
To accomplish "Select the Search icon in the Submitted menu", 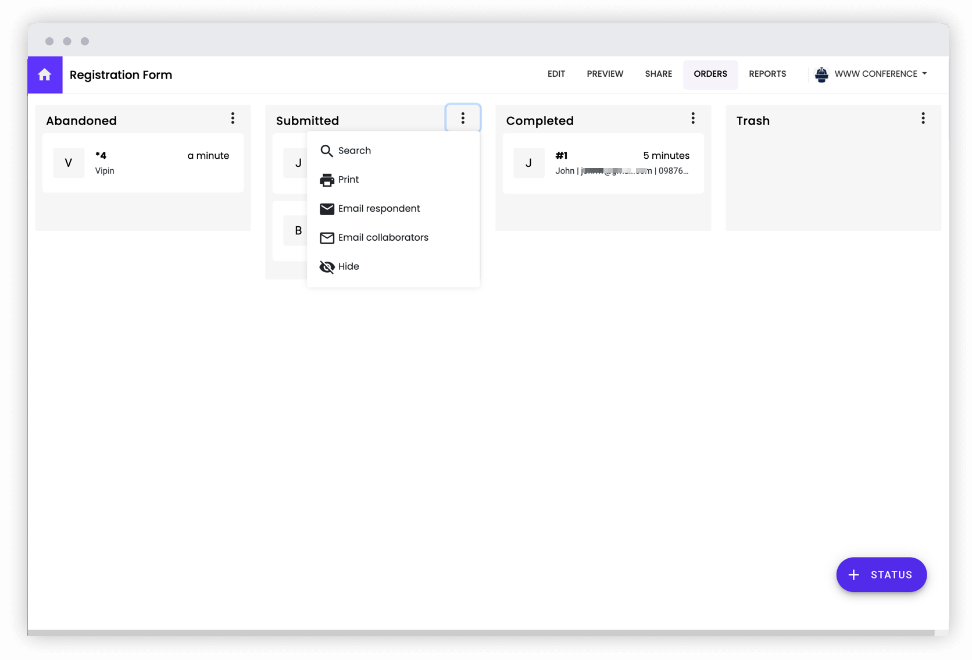I will point(327,151).
